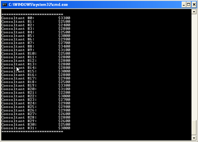The height and width of the screenshot is (142, 198).
Task: Click the text 'Consultant #22:'
Action: click(x=19, y=96)
